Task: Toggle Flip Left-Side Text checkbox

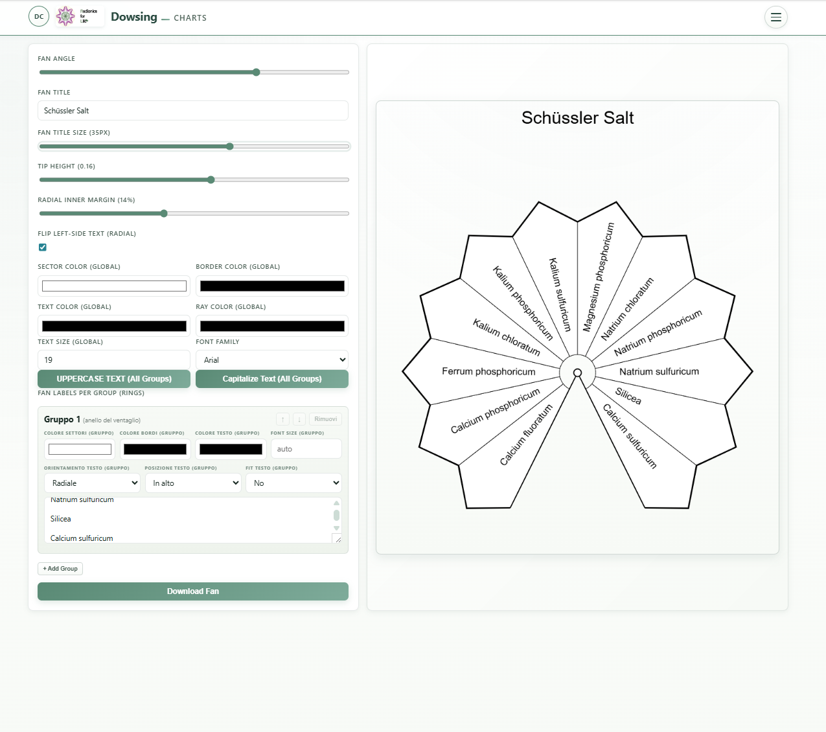Action: click(x=43, y=247)
